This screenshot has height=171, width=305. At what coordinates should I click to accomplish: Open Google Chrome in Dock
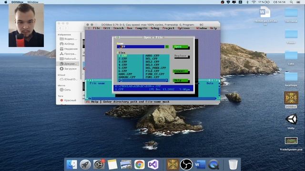[x=140, y=165]
